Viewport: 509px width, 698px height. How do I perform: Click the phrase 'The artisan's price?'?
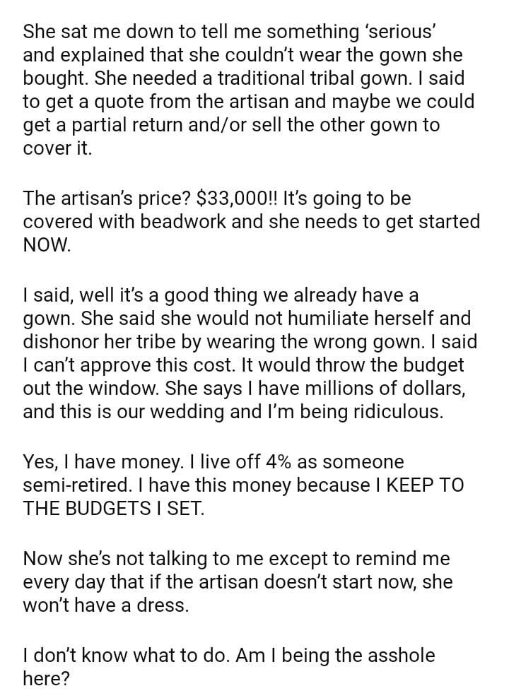[x=101, y=198]
